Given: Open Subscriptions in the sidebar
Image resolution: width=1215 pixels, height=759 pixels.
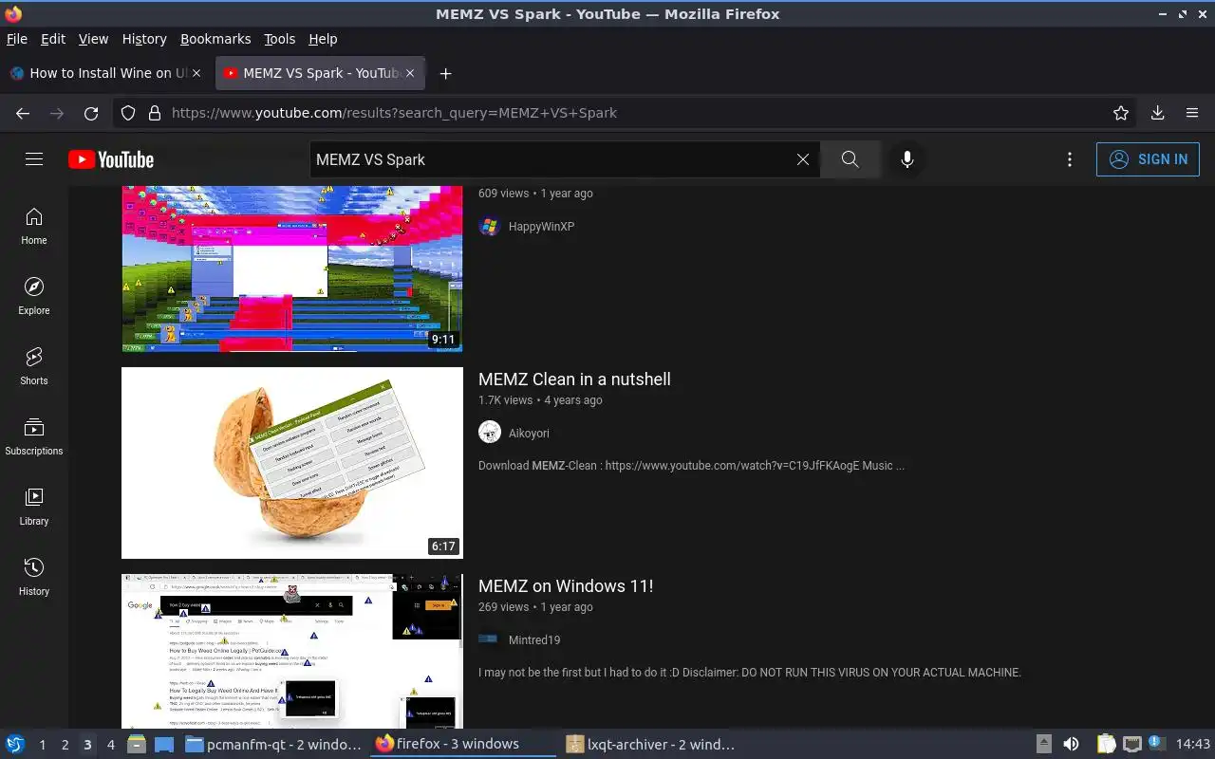Looking at the screenshot, I should coord(34,437).
